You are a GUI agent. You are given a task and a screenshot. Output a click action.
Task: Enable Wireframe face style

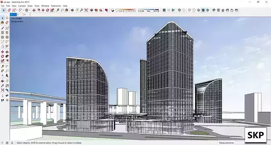point(190,10)
